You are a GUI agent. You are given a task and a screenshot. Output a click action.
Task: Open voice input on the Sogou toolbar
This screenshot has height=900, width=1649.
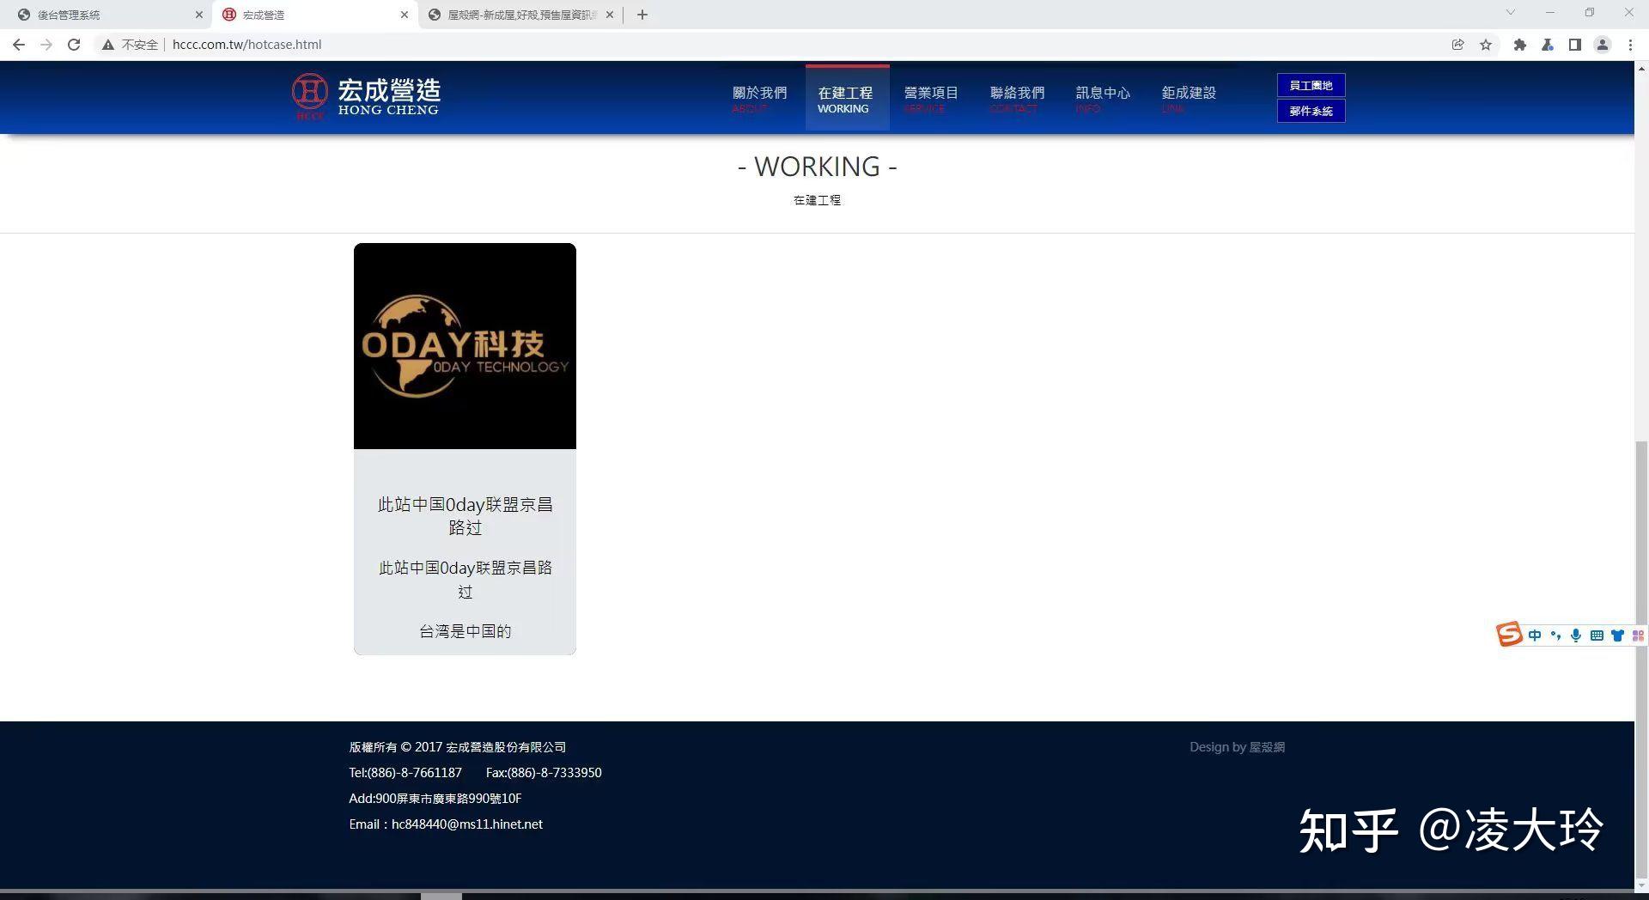coord(1576,635)
